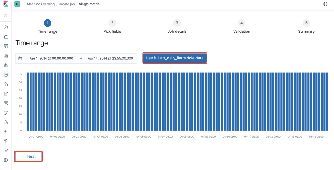Viewport: 334px width, 170px height.
Task: Click Use full art_daily_flatmiddle data button
Action: 175,58
